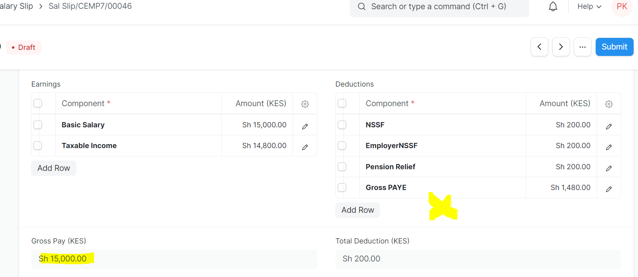Open Earnings table column settings gear
Screen dimensions: 638x277
[x=305, y=104]
